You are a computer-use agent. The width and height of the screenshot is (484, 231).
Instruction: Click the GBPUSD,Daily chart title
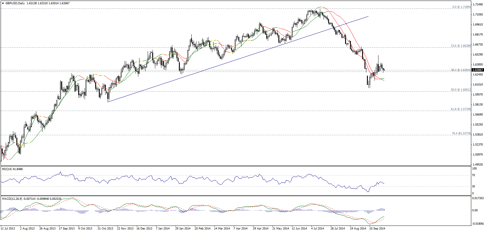(15, 3)
